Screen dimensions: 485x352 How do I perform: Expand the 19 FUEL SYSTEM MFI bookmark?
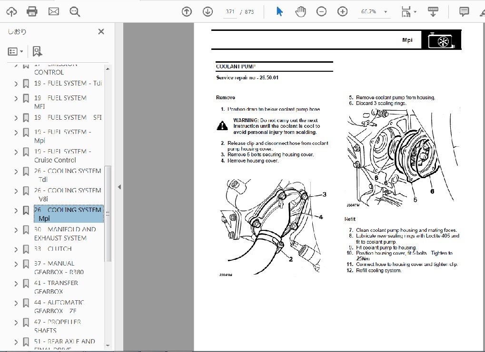16,98
